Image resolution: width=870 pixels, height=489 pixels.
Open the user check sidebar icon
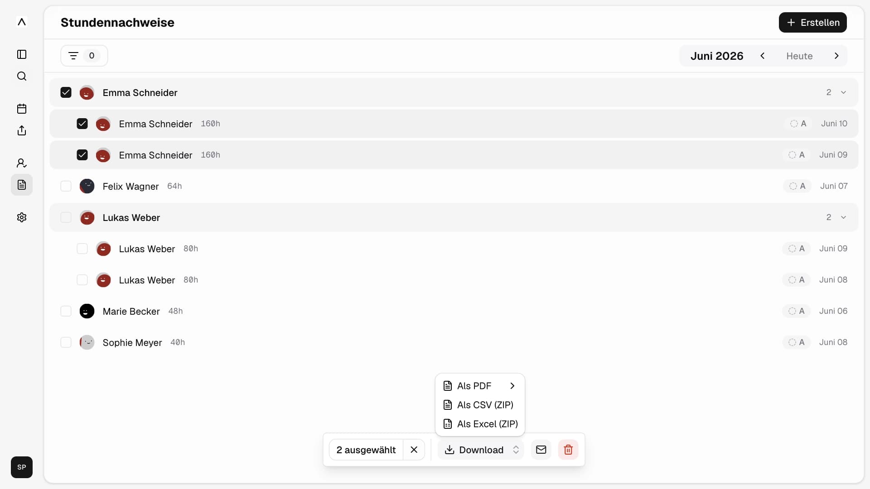coord(22,163)
